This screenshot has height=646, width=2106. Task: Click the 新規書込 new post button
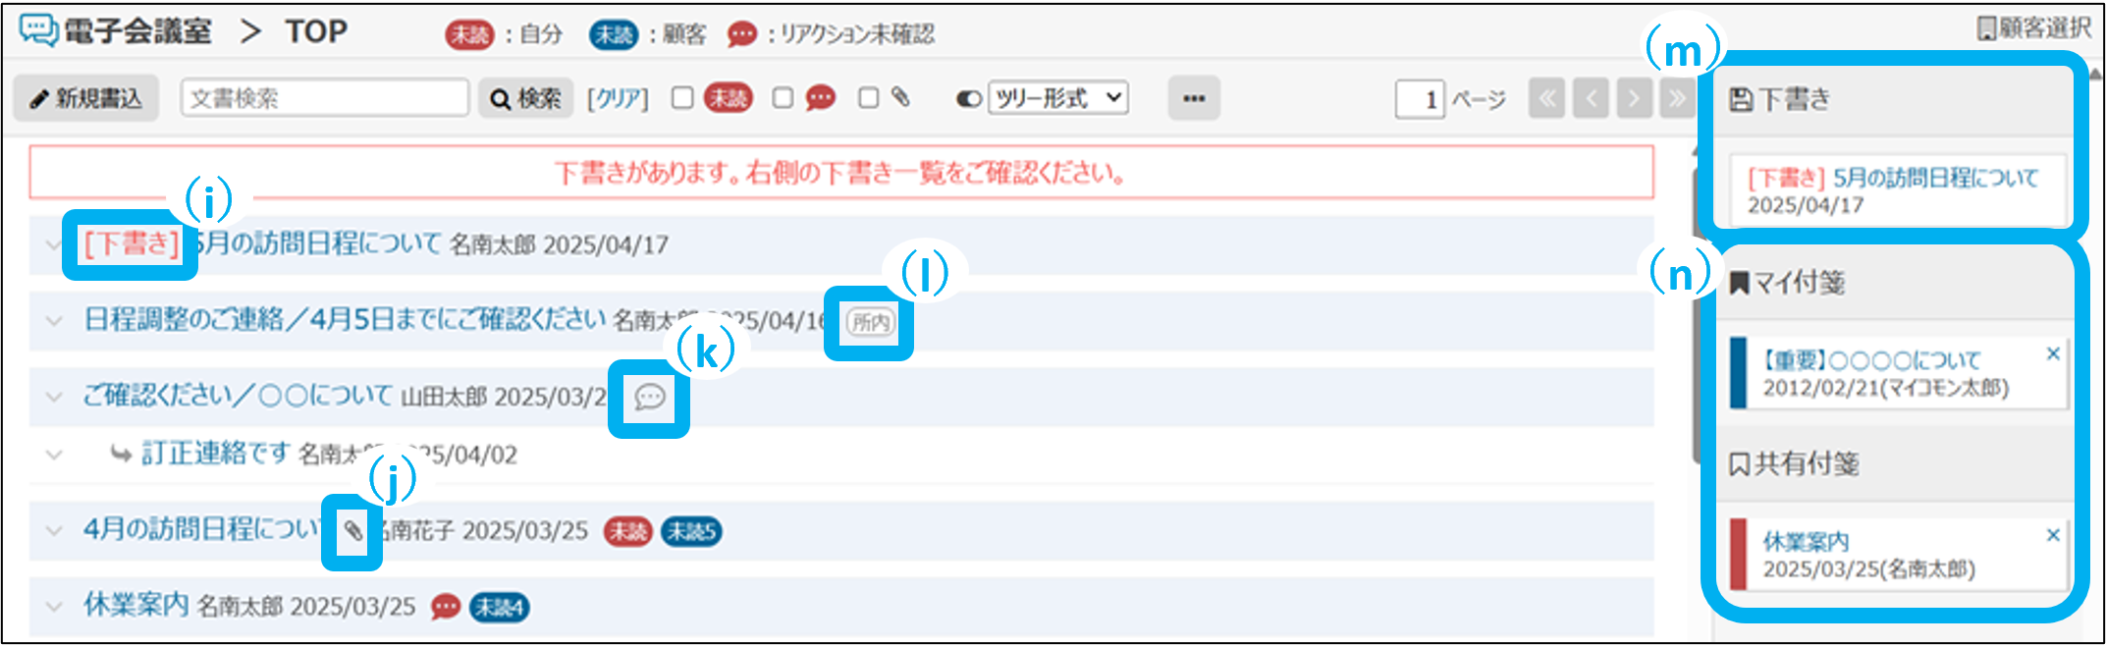coord(85,98)
